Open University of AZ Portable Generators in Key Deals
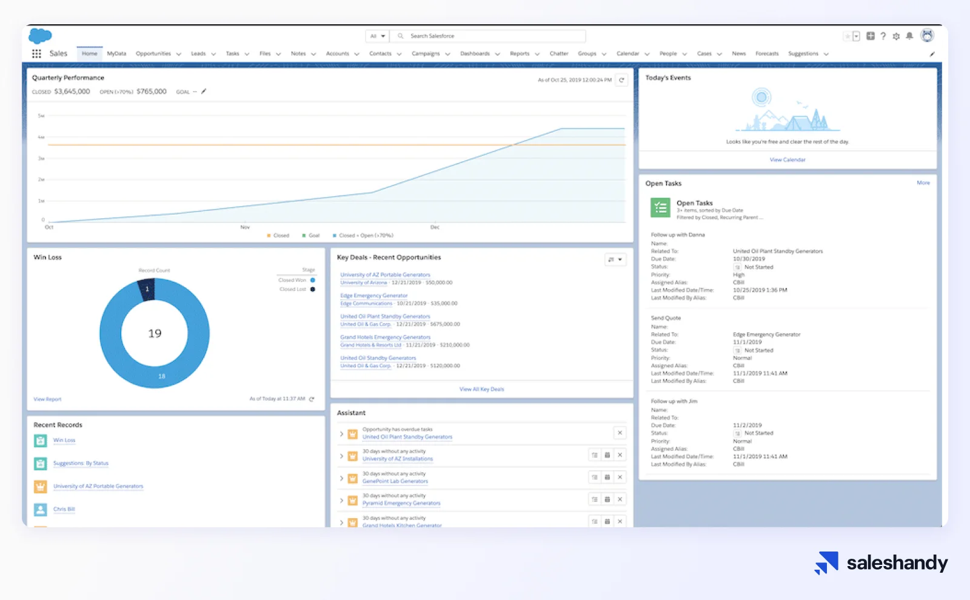This screenshot has width=970, height=600. click(386, 275)
